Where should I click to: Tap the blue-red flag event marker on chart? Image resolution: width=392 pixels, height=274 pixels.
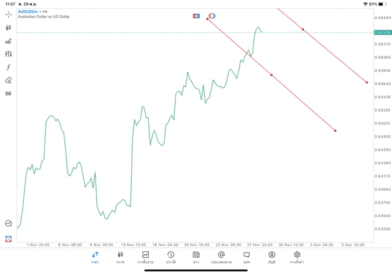(196, 16)
